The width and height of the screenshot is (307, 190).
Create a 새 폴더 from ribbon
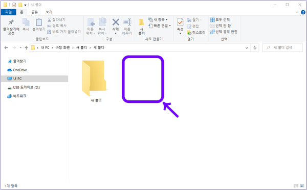tap(141, 26)
